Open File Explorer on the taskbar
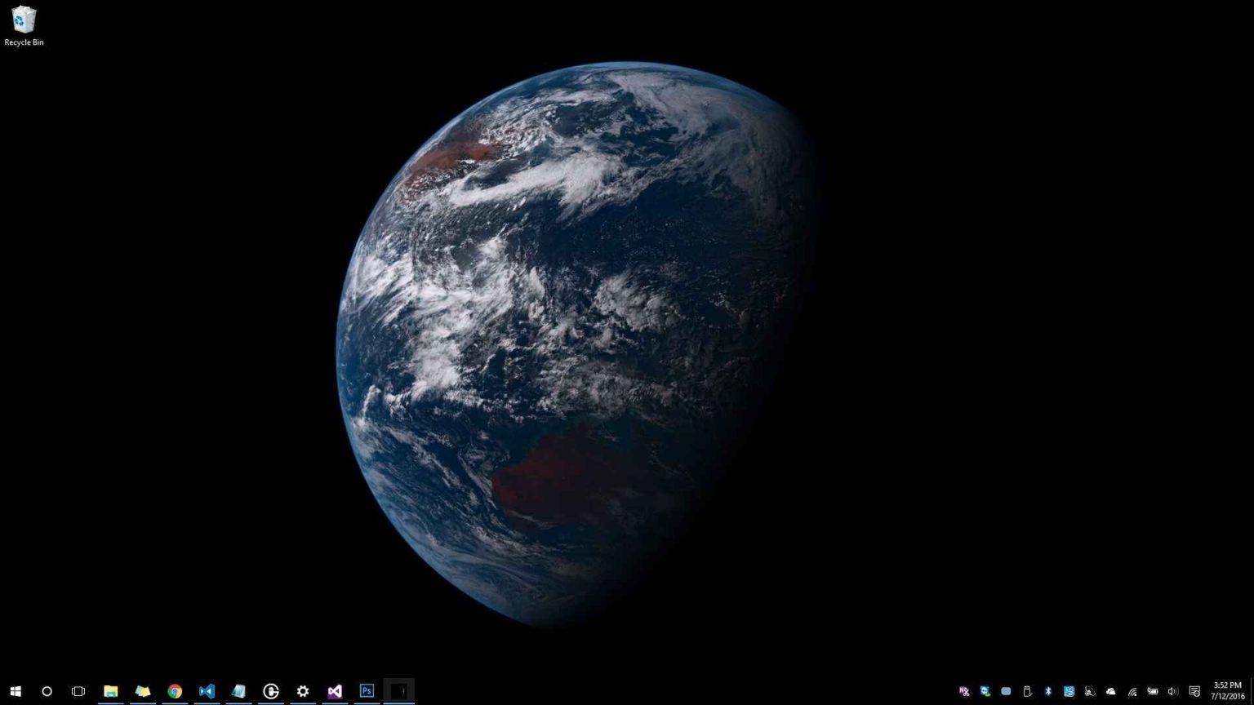Screen dimensions: 1254x705 [x=111, y=691]
